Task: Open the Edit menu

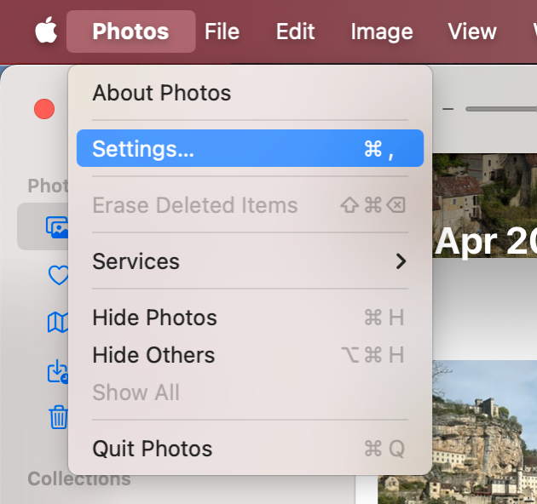Action: 295,31
